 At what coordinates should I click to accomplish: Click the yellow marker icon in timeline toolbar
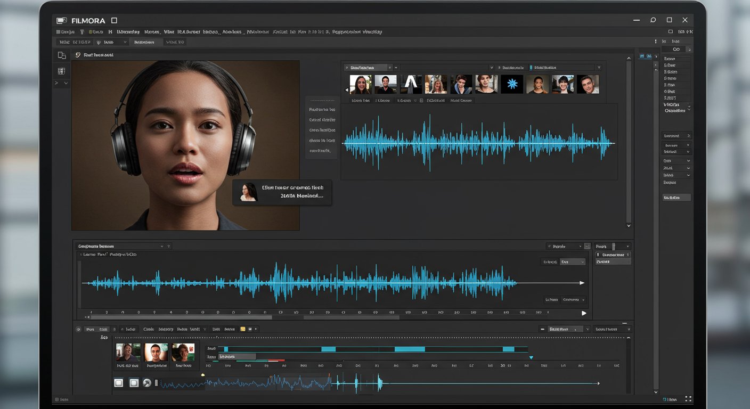pos(243,329)
